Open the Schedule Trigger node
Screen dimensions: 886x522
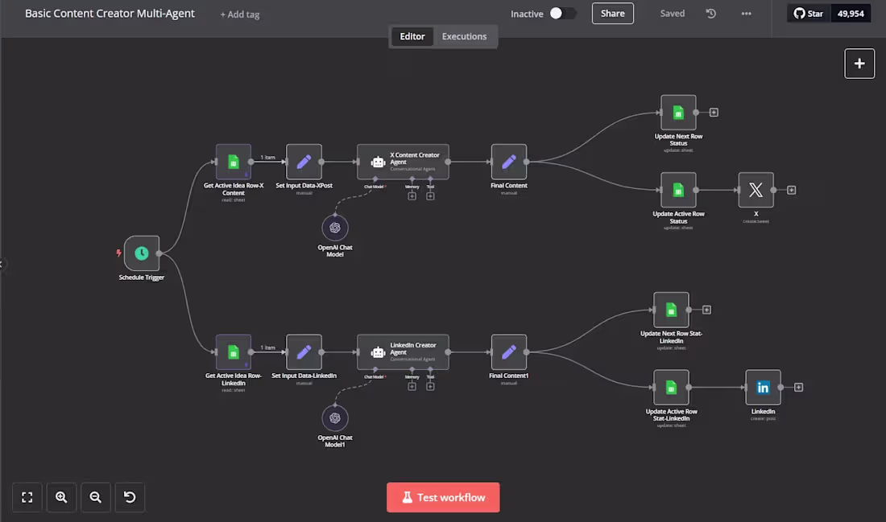[142, 253]
